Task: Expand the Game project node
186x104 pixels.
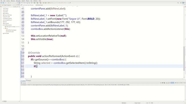Action: [3, 12]
